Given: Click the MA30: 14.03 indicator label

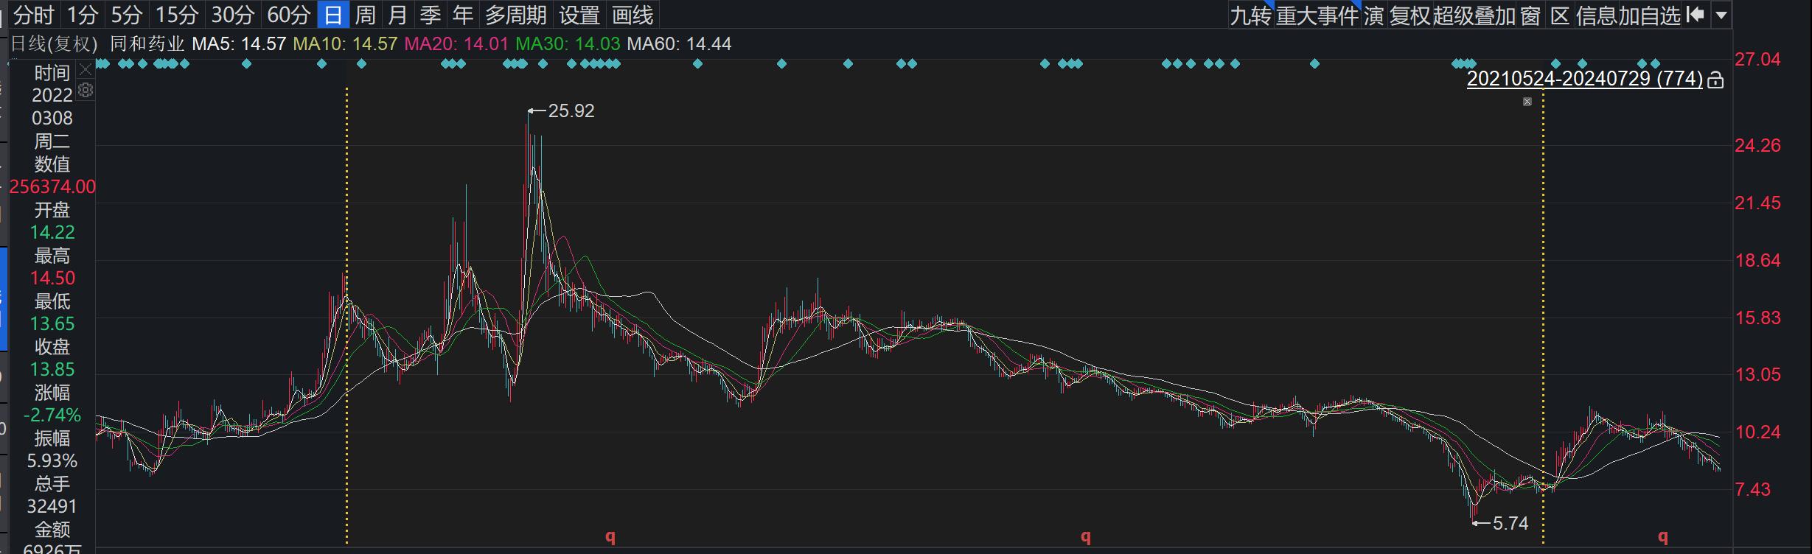Looking at the screenshot, I should pos(568,44).
